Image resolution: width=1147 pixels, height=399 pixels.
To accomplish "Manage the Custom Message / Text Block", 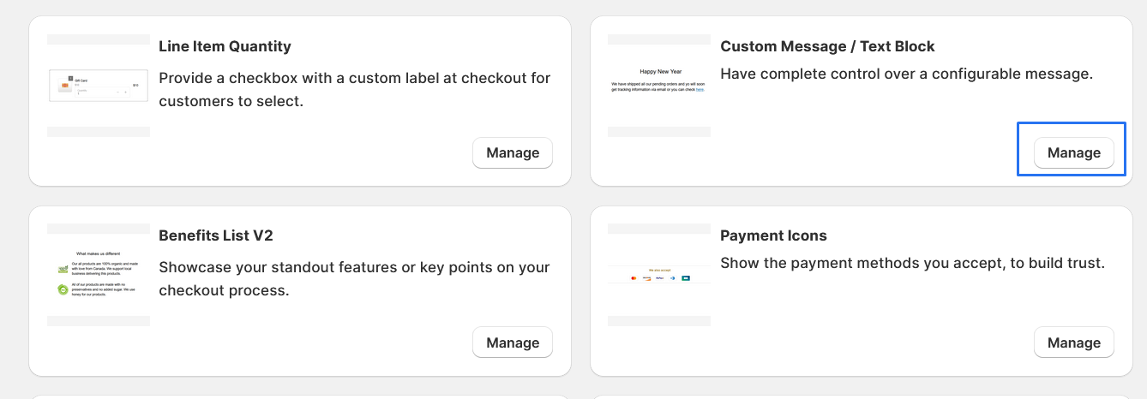I will (x=1073, y=153).
